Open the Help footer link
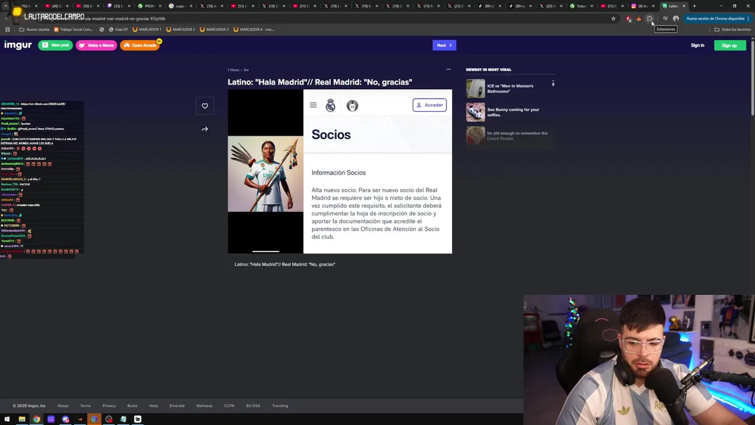 [153, 406]
